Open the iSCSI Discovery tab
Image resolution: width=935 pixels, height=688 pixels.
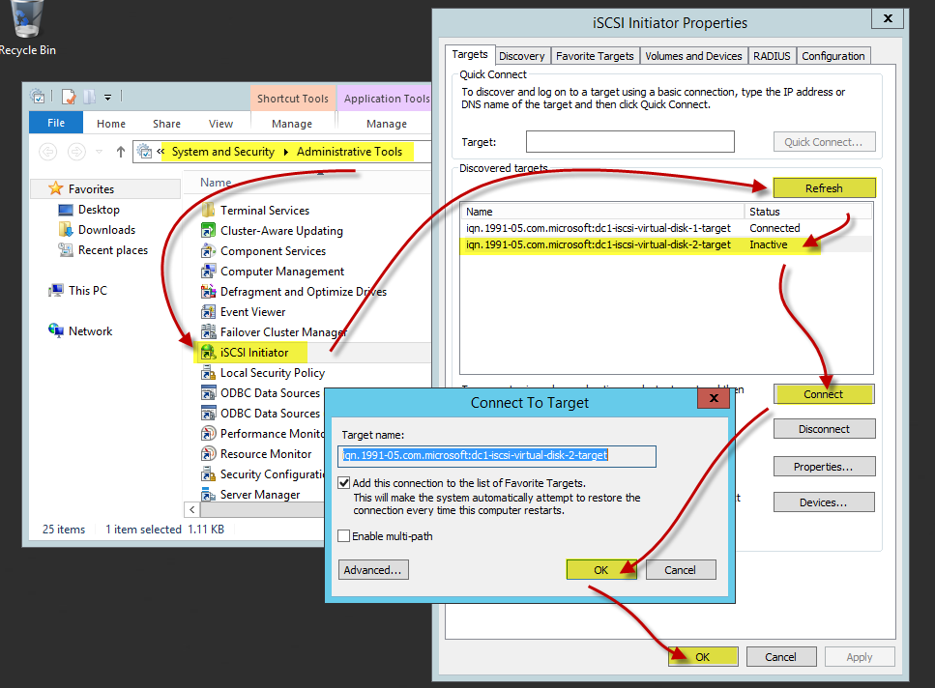coord(522,56)
